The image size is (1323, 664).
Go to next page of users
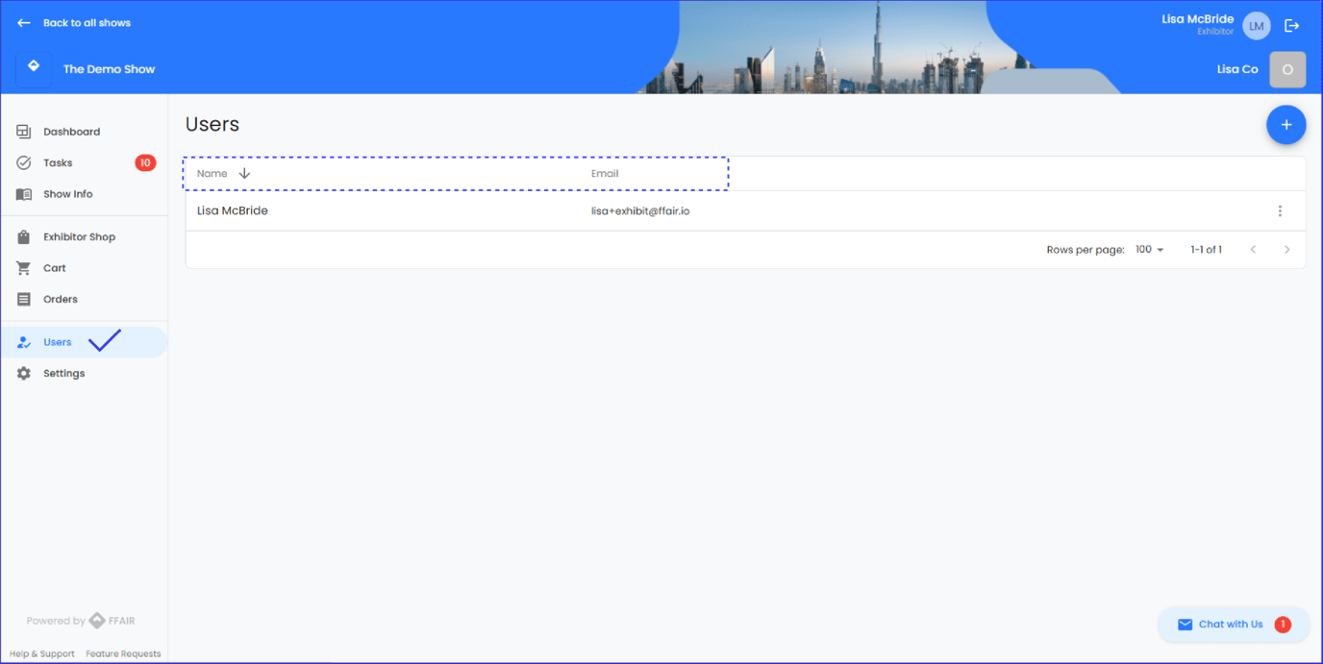tap(1286, 250)
